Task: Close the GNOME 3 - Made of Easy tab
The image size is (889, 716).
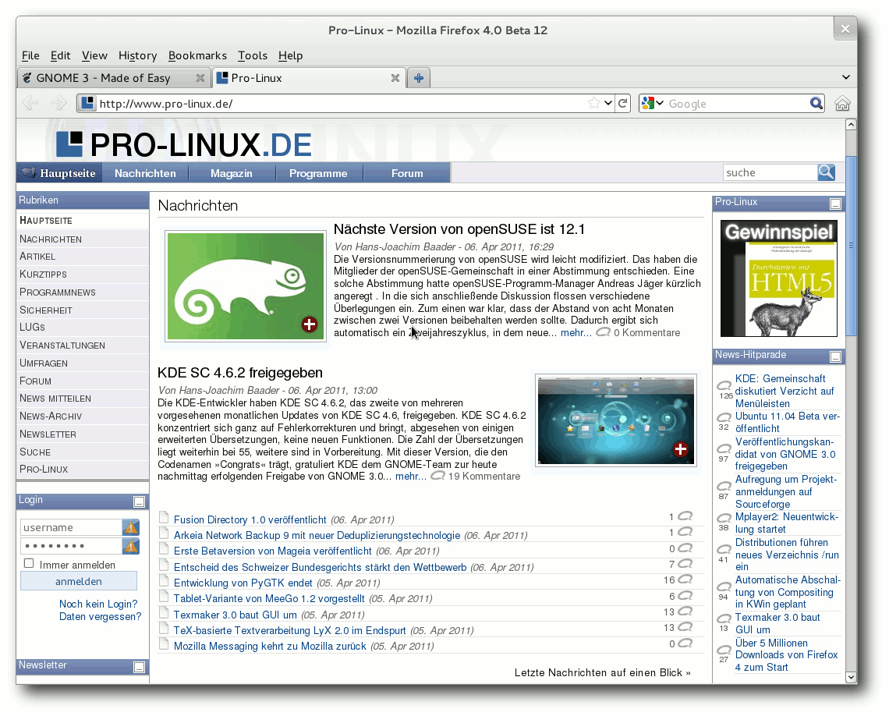Action: (x=200, y=78)
